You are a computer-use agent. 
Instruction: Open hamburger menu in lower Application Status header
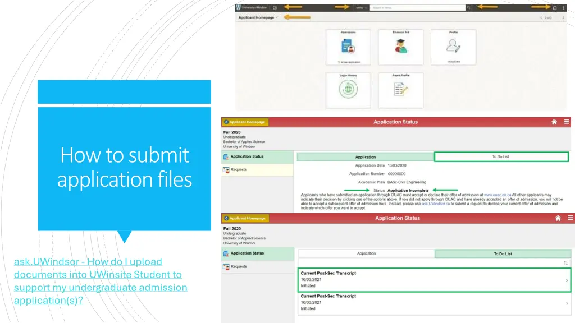pyautogui.click(x=567, y=218)
